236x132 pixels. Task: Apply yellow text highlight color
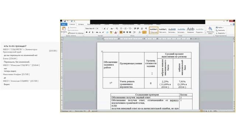pyautogui.click(x=111, y=32)
